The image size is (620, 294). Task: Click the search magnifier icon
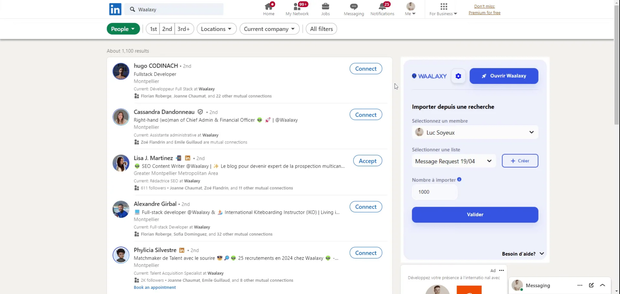tap(132, 9)
